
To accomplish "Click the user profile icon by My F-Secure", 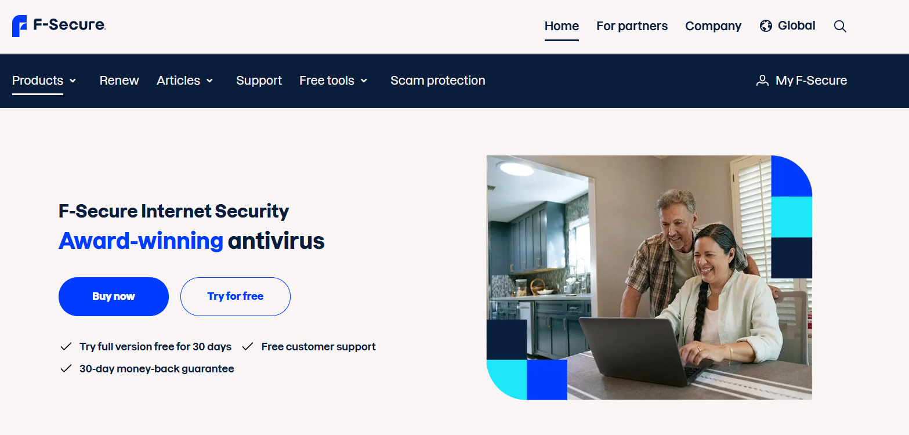I will coord(762,81).
